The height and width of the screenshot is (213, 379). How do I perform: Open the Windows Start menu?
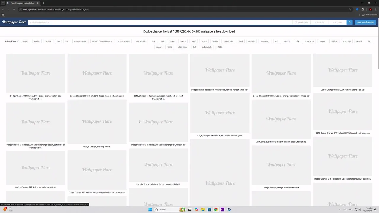coord(150,209)
